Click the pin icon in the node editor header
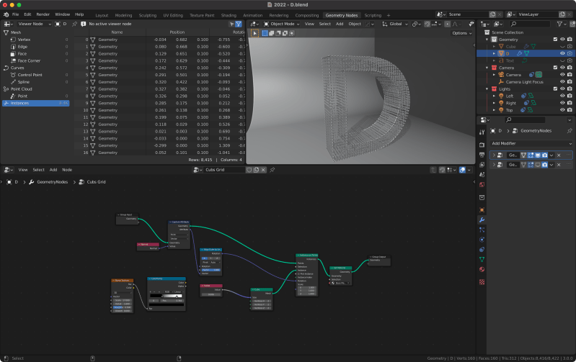The height and width of the screenshot is (362, 576). point(273,170)
